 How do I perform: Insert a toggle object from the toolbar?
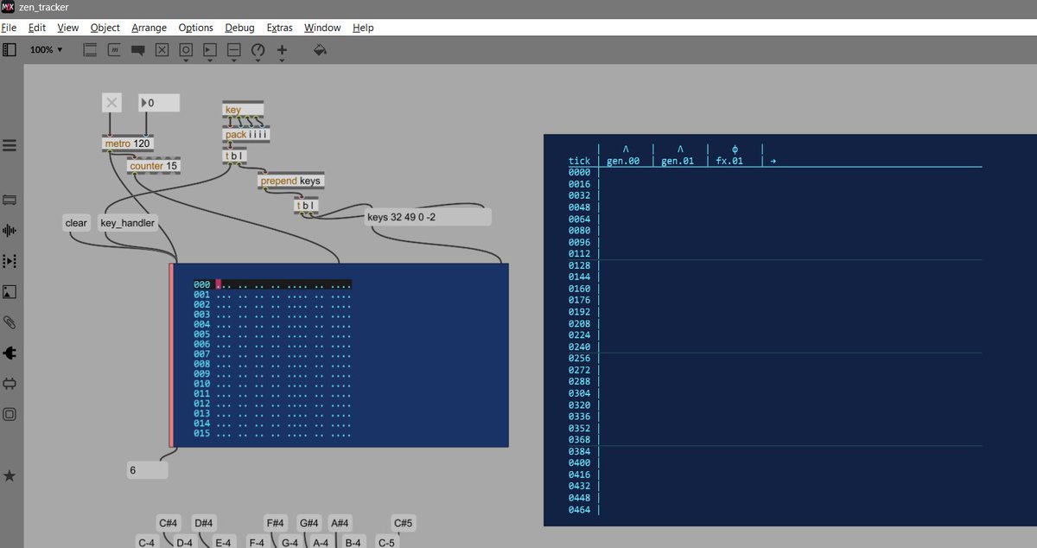161,50
